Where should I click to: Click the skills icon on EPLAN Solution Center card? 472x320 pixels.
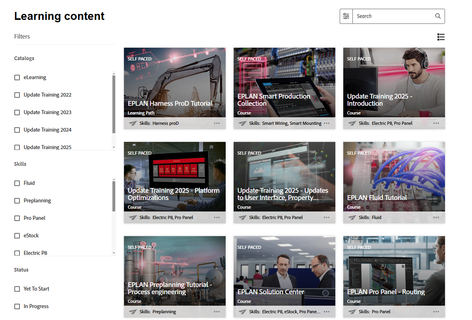click(242, 312)
